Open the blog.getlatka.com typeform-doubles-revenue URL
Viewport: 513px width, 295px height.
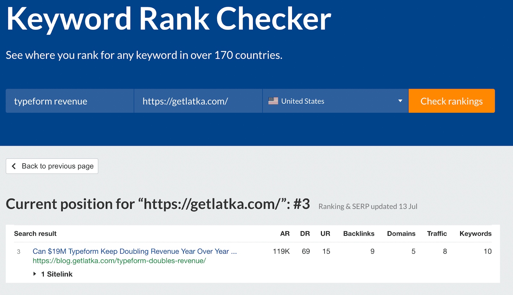(x=119, y=261)
